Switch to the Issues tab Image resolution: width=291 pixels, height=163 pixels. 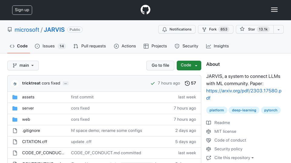tap(50, 46)
